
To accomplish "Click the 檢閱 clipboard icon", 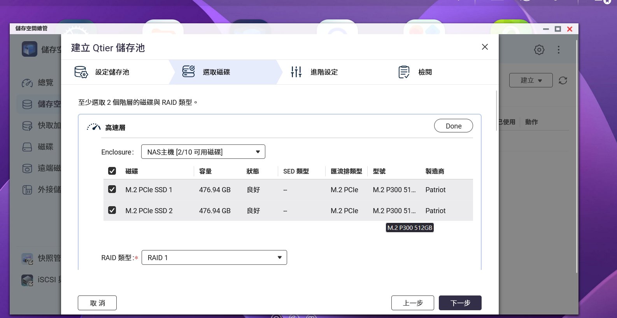I will coord(404,72).
